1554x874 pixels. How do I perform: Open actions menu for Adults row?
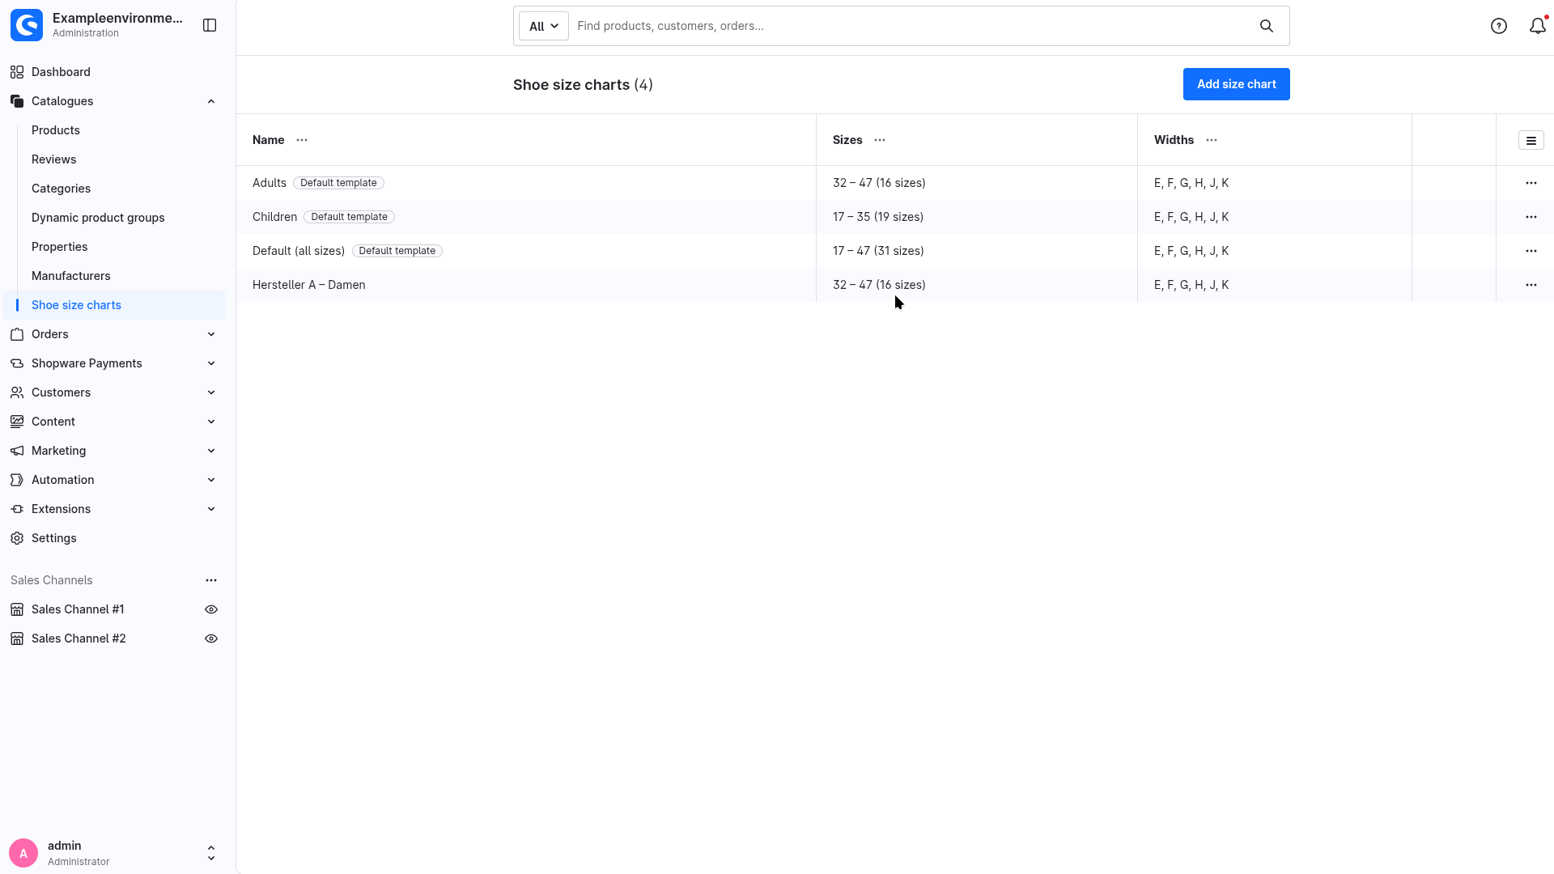[x=1531, y=183]
